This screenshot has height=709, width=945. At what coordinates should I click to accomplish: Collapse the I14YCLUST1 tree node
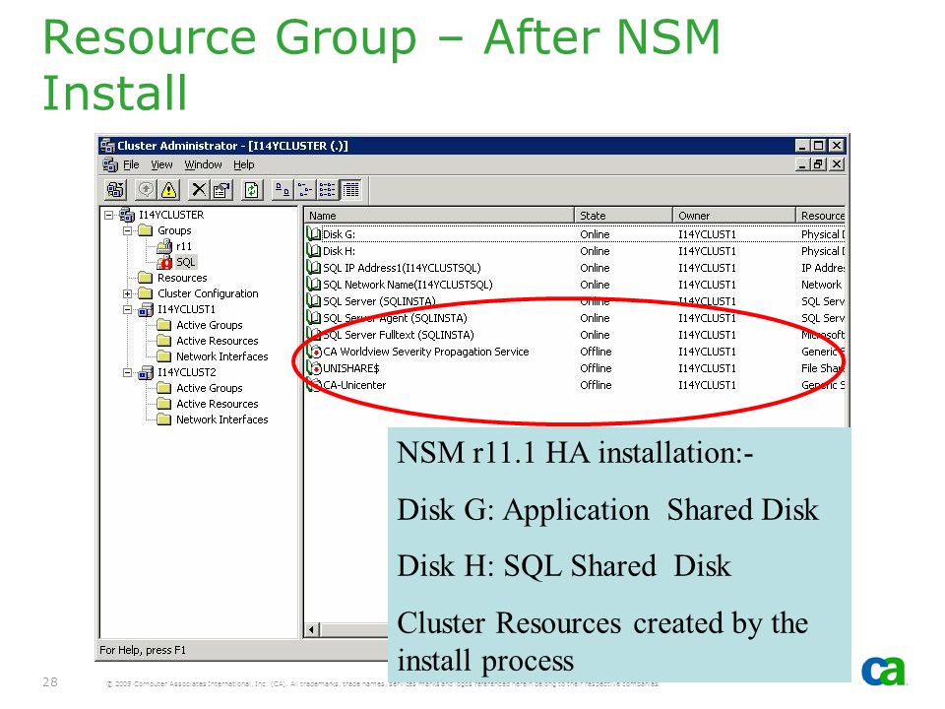(127, 309)
